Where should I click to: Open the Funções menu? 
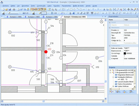tap(57, 6)
